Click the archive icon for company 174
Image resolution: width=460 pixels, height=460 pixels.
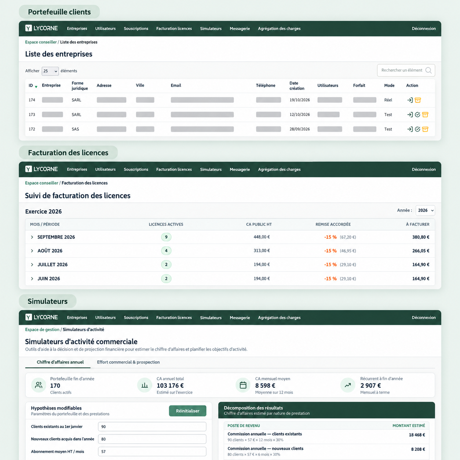tap(418, 100)
